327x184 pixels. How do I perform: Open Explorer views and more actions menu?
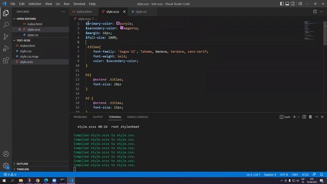pyautogui.click(x=63, y=12)
